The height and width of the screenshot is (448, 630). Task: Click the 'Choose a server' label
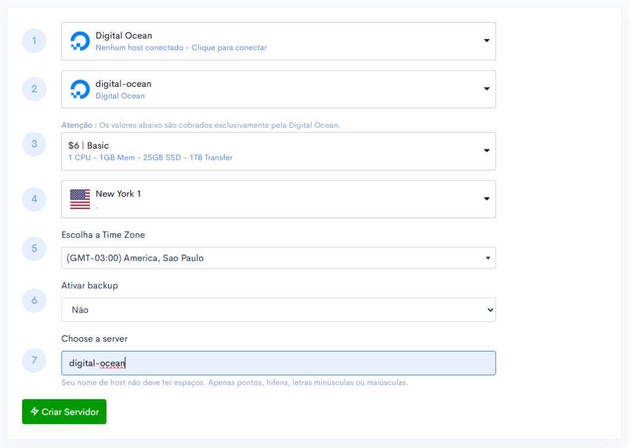point(94,339)
